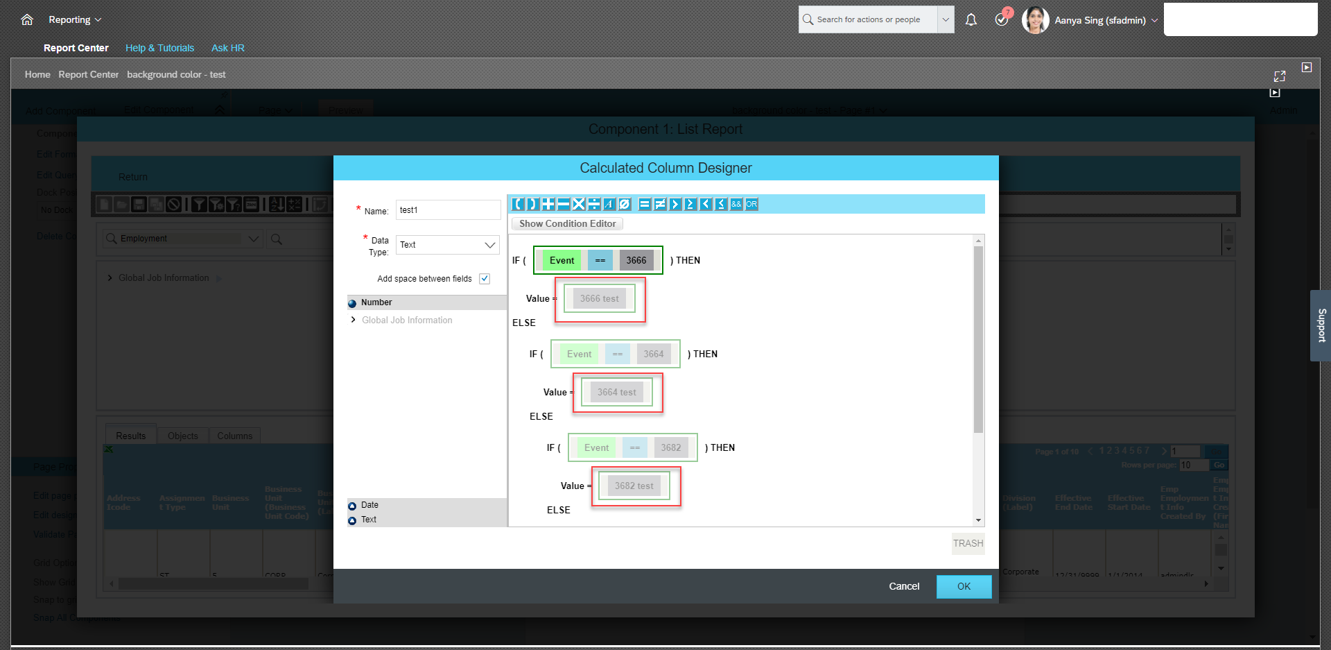The image size is (1331, 650).
Task: Insert an open parenthesis operator
Action: click(517, 204)
